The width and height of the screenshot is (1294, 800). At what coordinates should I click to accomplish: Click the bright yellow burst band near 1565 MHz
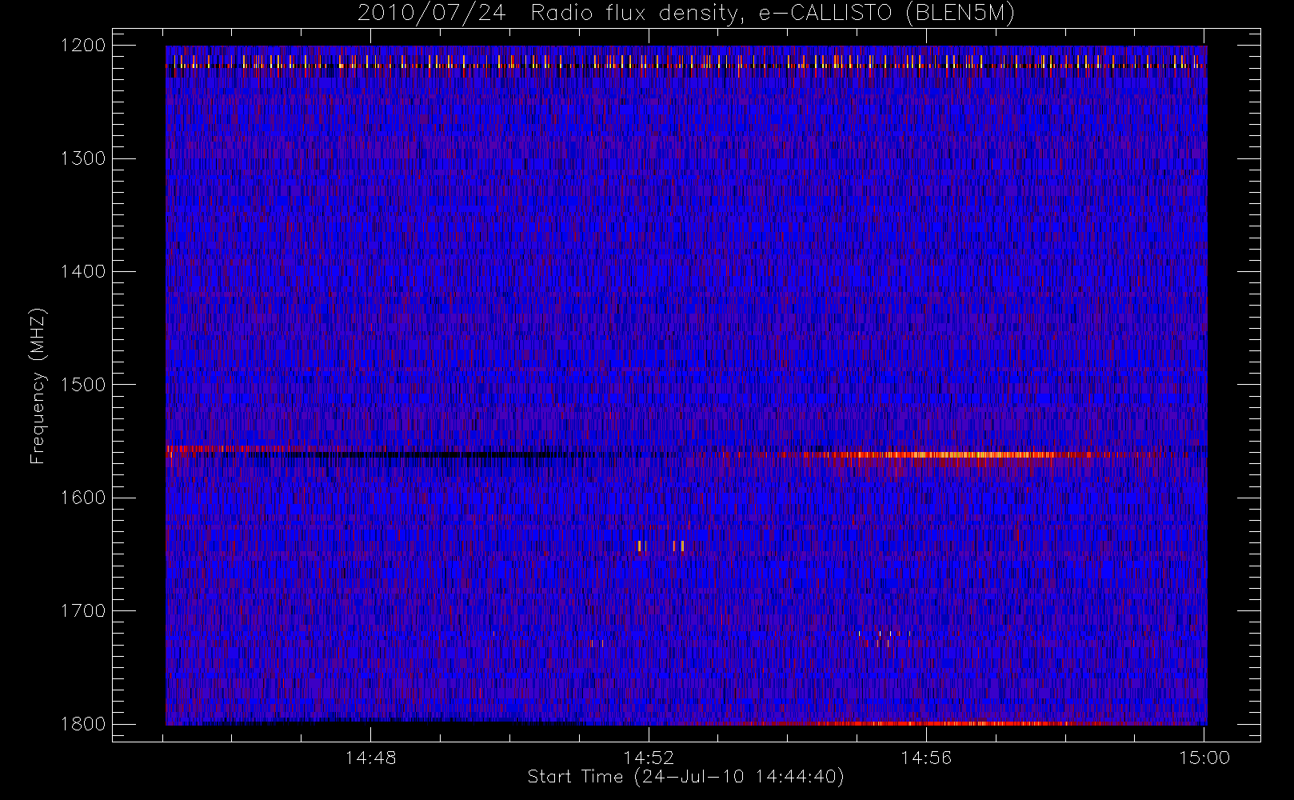[x=952, y=454]
